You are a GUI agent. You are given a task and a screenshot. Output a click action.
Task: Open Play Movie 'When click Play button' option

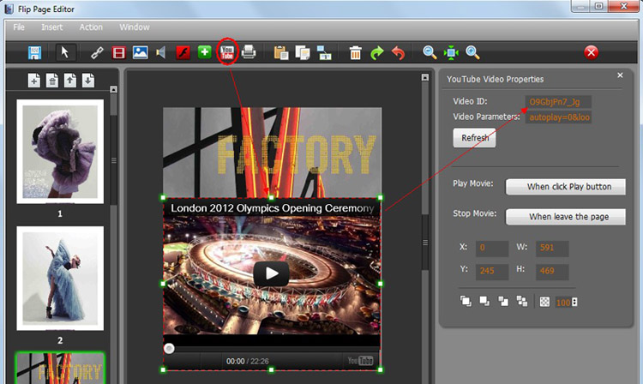[566, 187]
